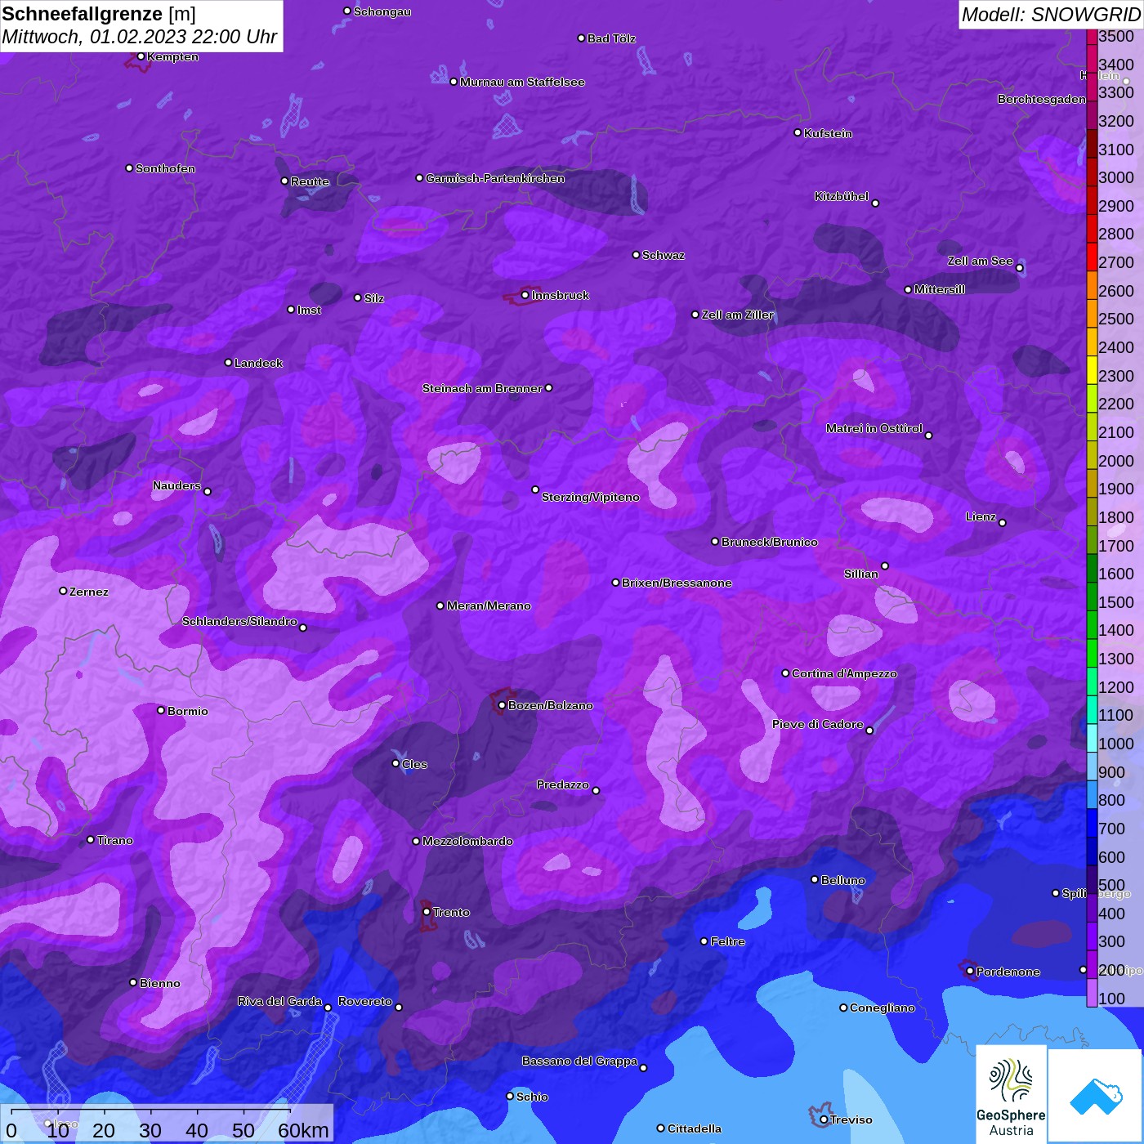Click the Innsbruck city marker

pos(525,295)
